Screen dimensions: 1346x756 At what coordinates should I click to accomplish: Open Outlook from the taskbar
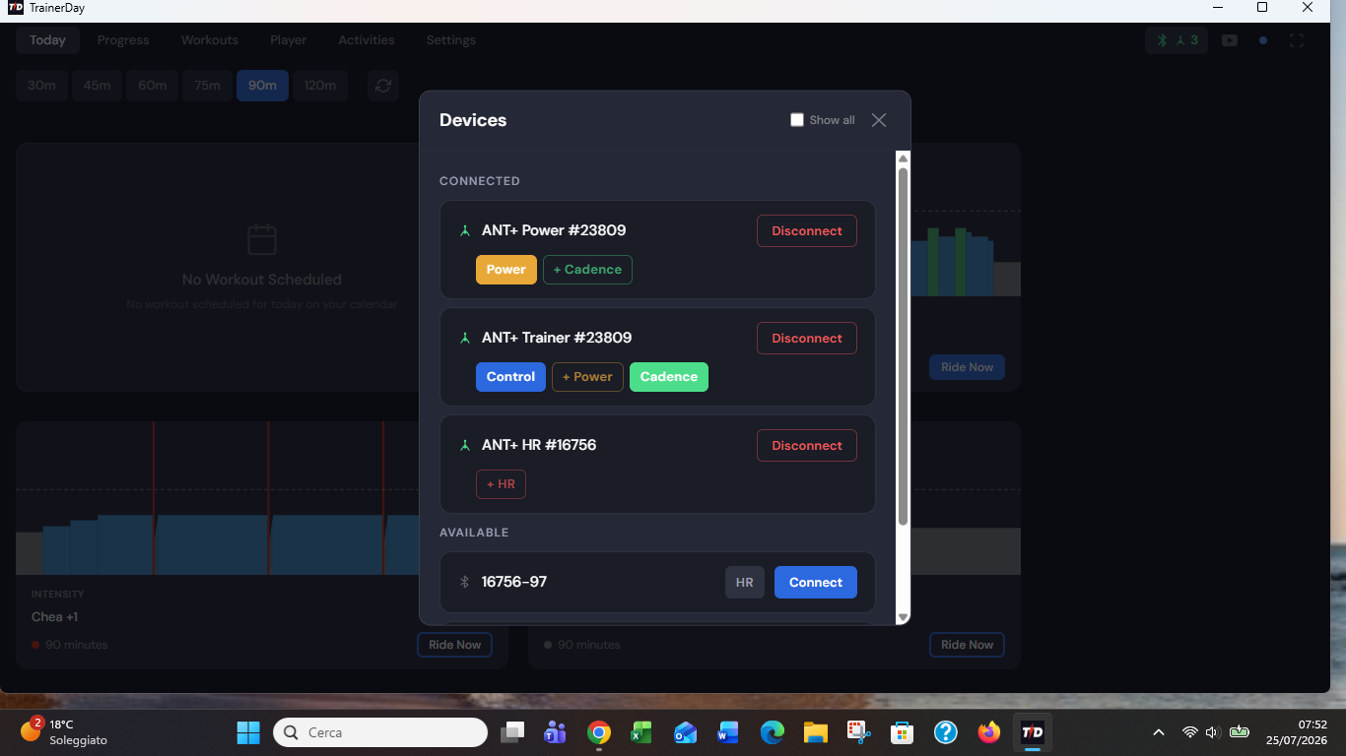click(685, 732)
